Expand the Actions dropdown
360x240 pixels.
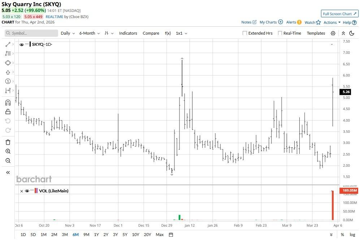[332, 22]
